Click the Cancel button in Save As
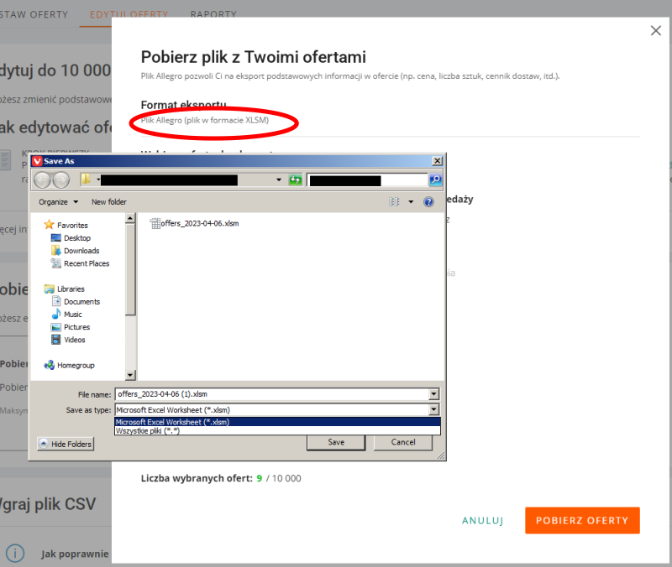672x567 pixels. (403, 443)
